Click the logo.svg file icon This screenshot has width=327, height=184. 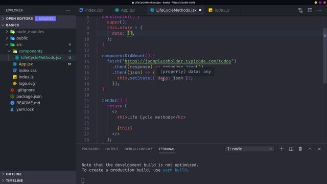pyautogui.click(x=15, y=83)
